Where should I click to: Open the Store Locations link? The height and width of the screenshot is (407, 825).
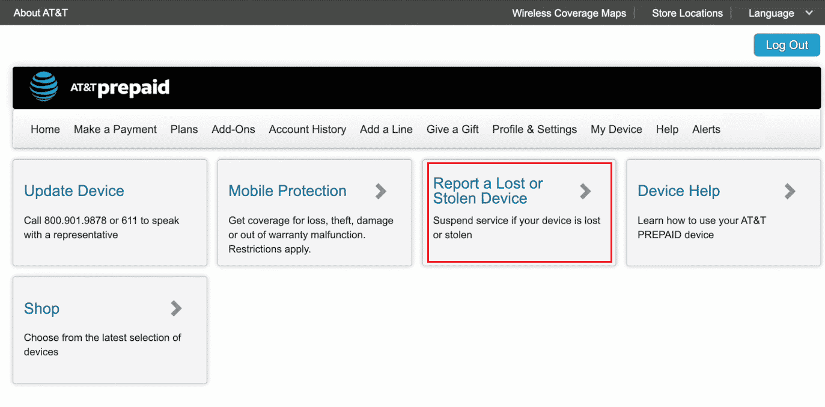click(x=687, y=13)
